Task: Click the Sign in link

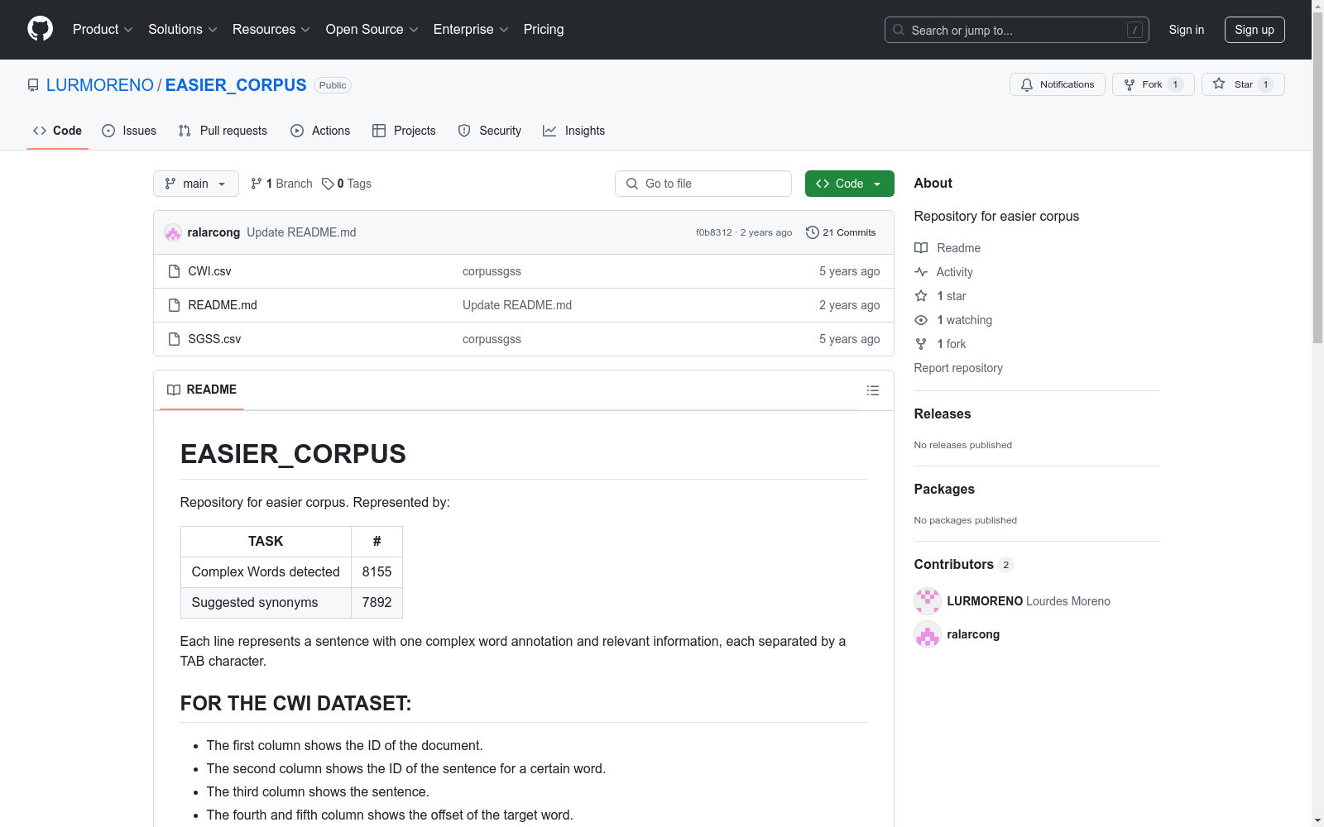Action: [1187, 30]
